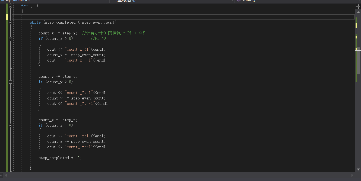The image size is (361, 181).
Task: Click the line 'count_x += step_x;'
Action: [x=58, y=33]
